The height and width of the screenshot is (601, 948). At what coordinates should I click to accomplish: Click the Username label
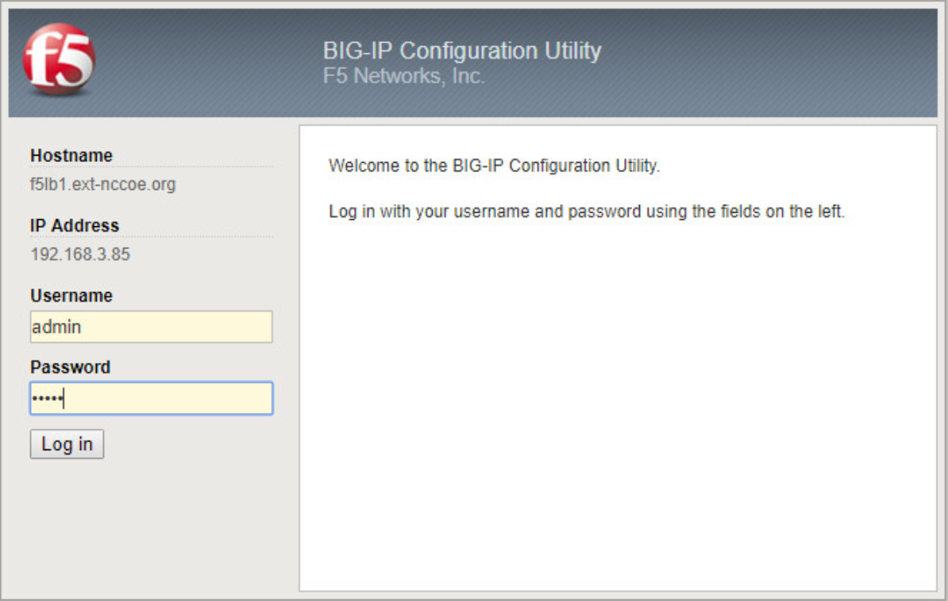pyautogui.click(x=71, y=295)
